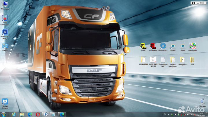Click the green check device tray icon

pos(172,114)
